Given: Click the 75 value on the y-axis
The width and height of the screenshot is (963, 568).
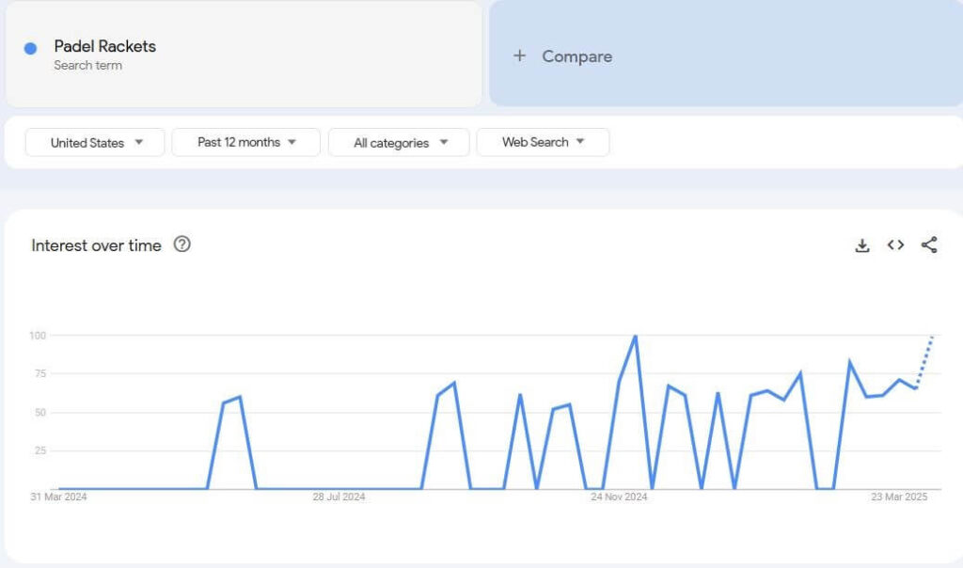Looking at the screenshot, I should click(x=39, y=373).
